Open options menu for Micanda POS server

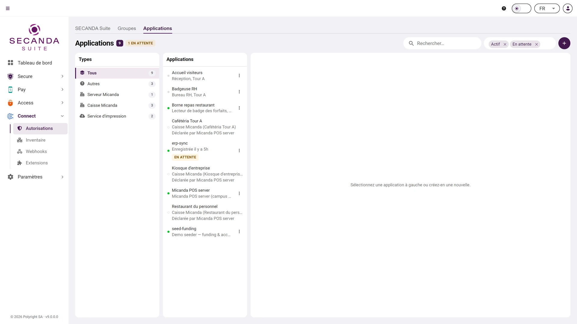(x=239, y=193)
